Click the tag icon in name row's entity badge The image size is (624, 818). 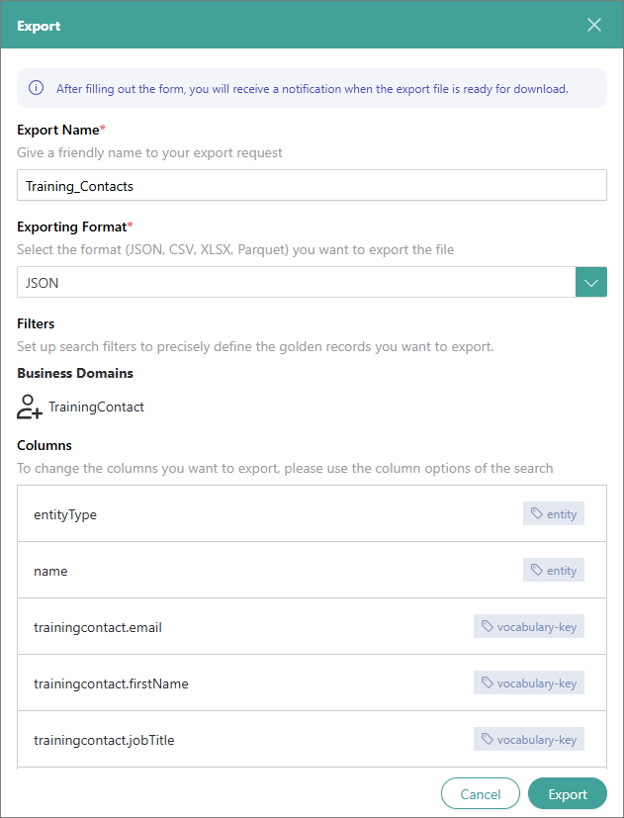pos(536,570)
